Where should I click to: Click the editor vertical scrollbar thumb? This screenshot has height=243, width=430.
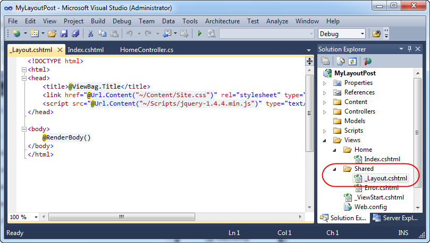pyautogui.click(x=309, y=113)
